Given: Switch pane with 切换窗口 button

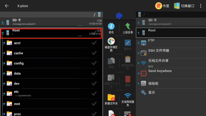Looking at the screenshot, I should (x=184, y=6).
